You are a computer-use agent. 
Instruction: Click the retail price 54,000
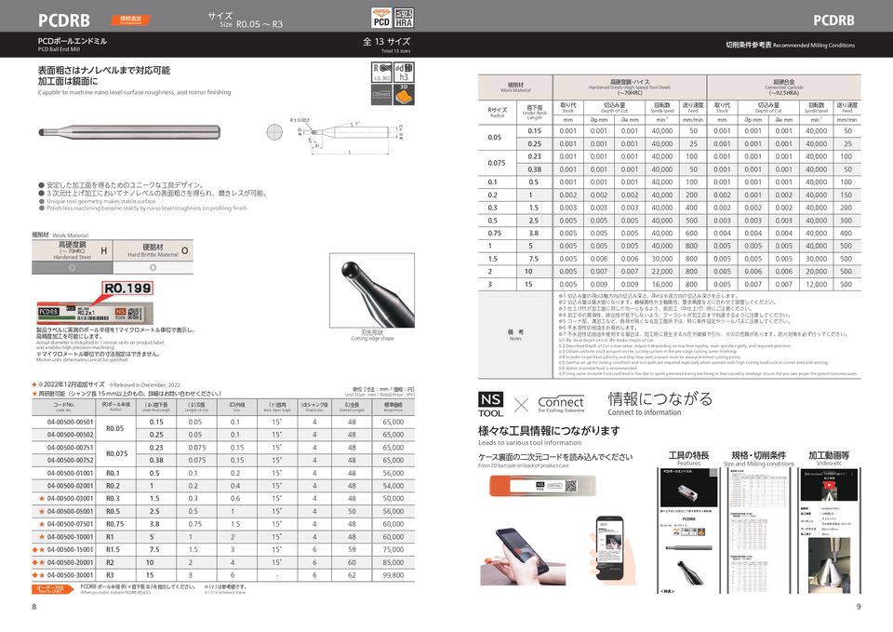393,486
